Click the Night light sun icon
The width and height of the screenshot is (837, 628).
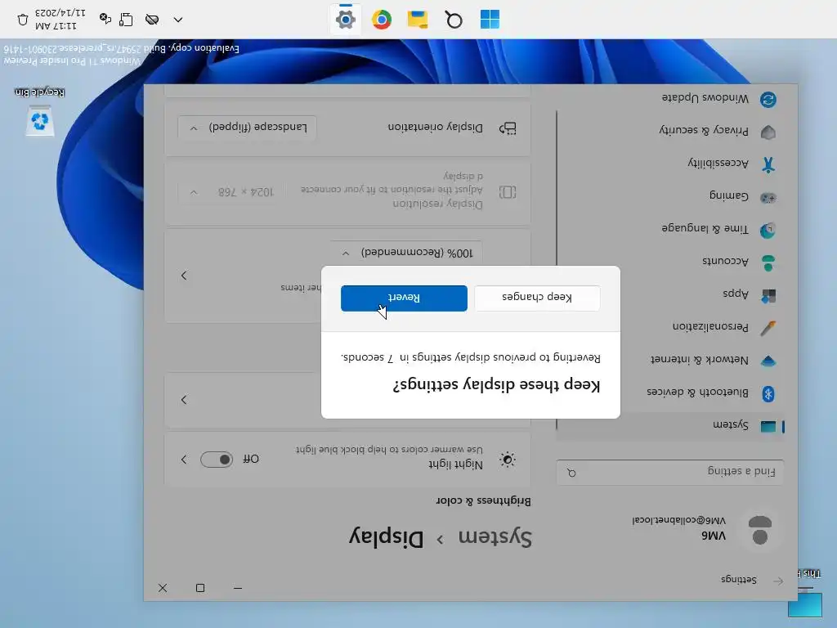507,460
